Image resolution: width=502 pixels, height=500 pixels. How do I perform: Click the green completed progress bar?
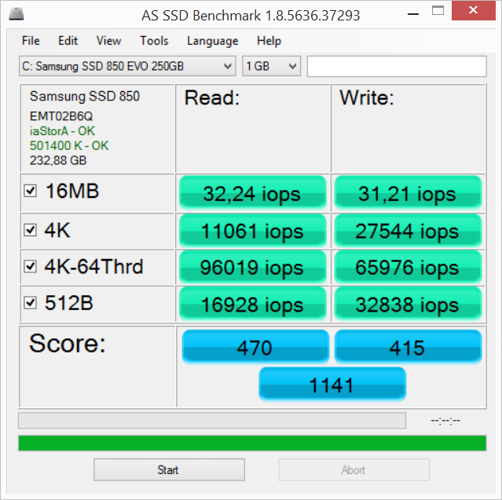pyautogui.click(x=252, y=443)
